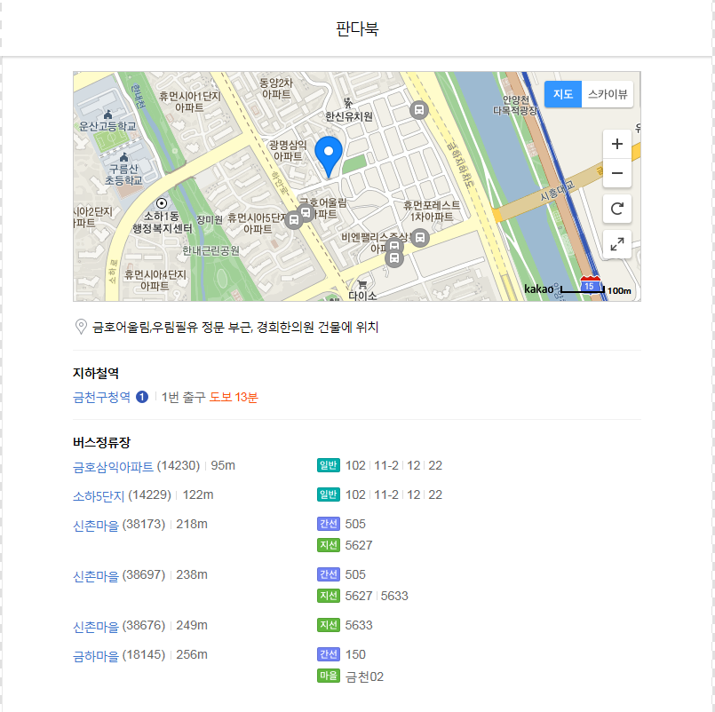
Task: Click the 다이소 shopping cart icon
Action: (362, 284)
